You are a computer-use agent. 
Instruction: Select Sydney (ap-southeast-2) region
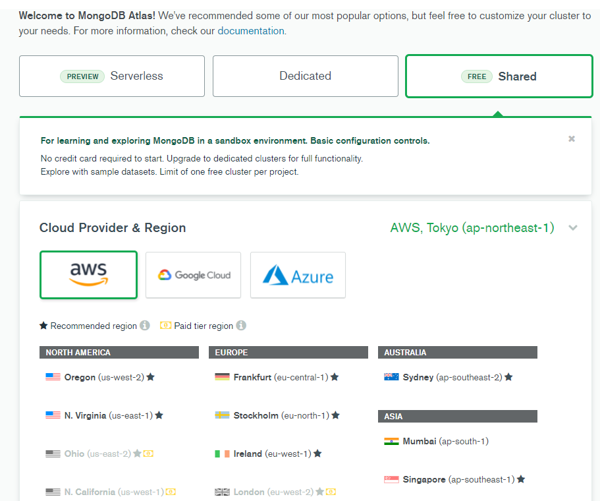tap(448, 377)
